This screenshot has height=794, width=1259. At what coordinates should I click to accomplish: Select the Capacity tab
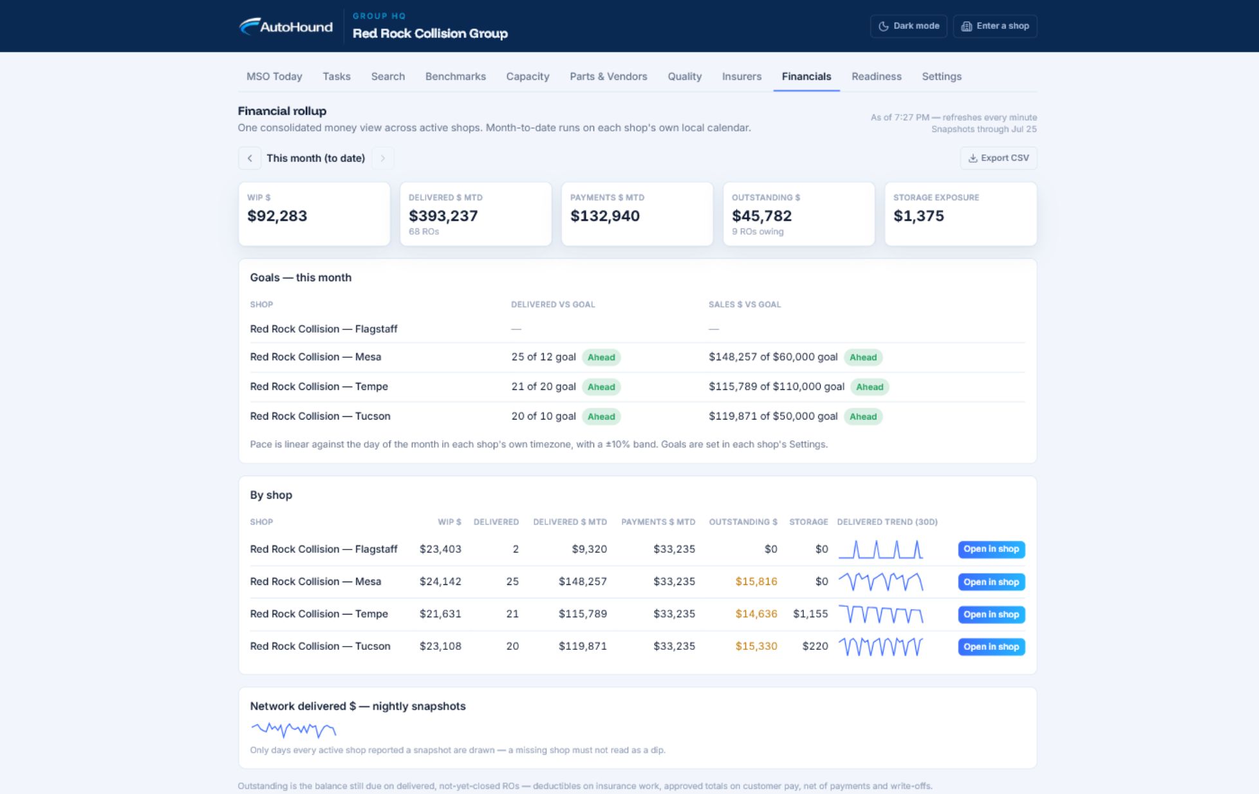tap(528, 77)
